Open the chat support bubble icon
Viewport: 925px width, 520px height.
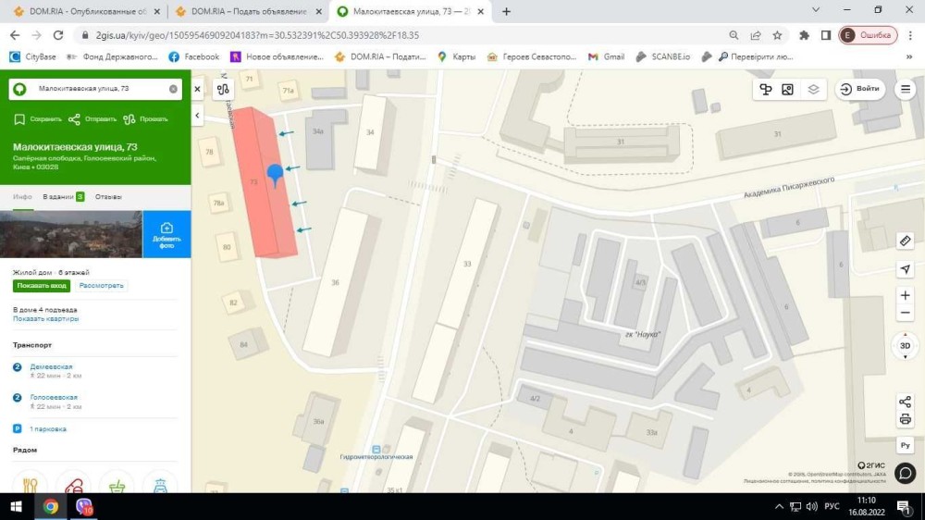pos(906,473)
